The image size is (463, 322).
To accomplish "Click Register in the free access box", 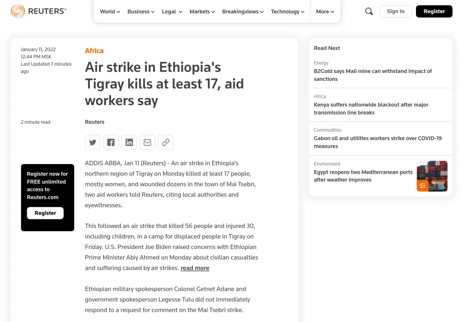I will pyautogui.click(x=45, y=213).
